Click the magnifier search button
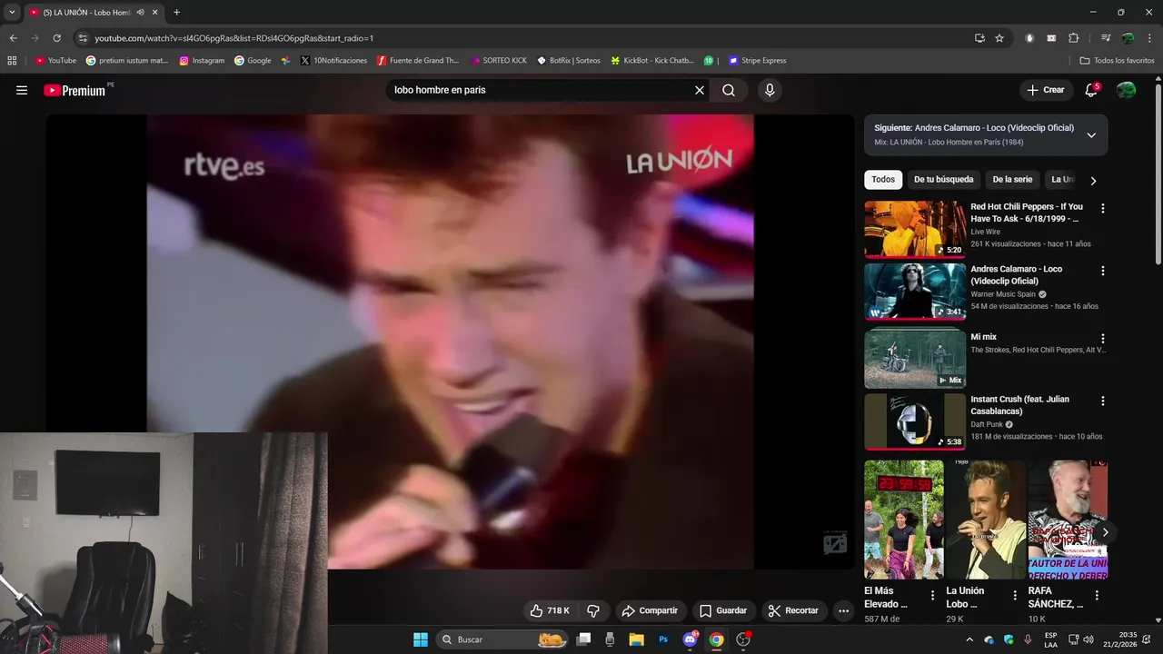The width and height of the screenshot is (1163, 654). (x=729, y=90)
